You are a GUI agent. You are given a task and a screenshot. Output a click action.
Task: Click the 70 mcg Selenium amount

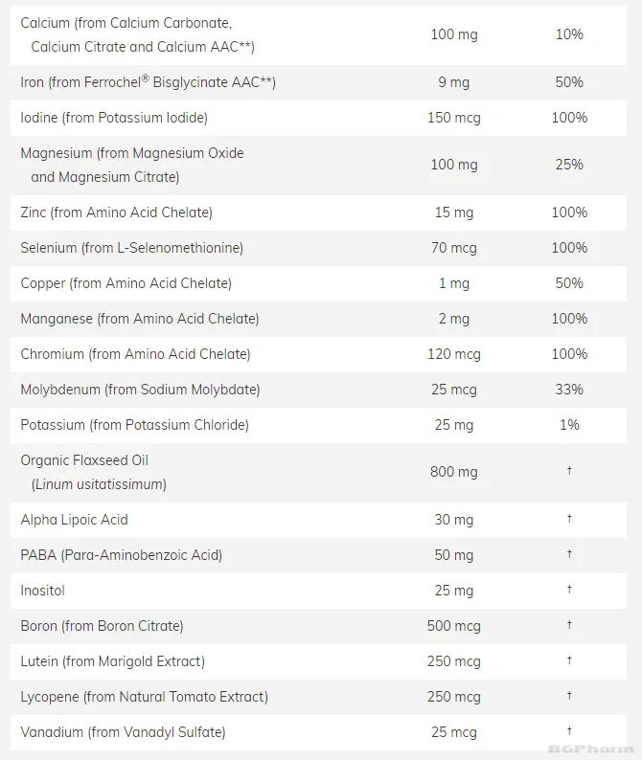coord(453,248)
